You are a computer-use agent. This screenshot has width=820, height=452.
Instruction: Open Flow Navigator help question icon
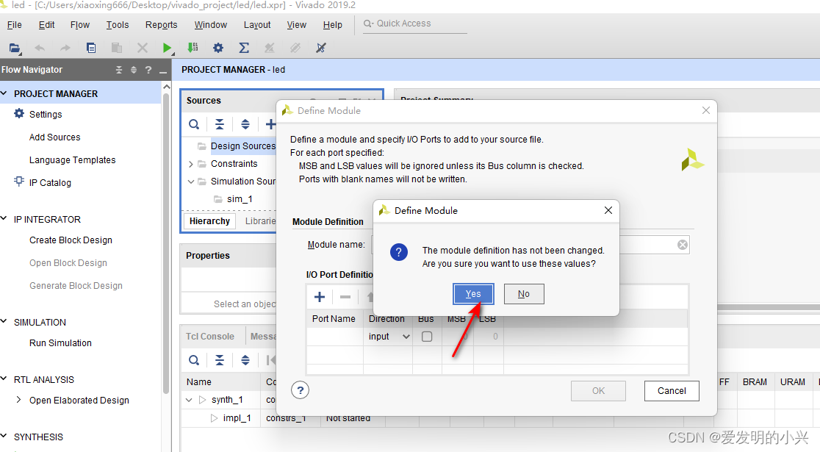click(148, 70)
